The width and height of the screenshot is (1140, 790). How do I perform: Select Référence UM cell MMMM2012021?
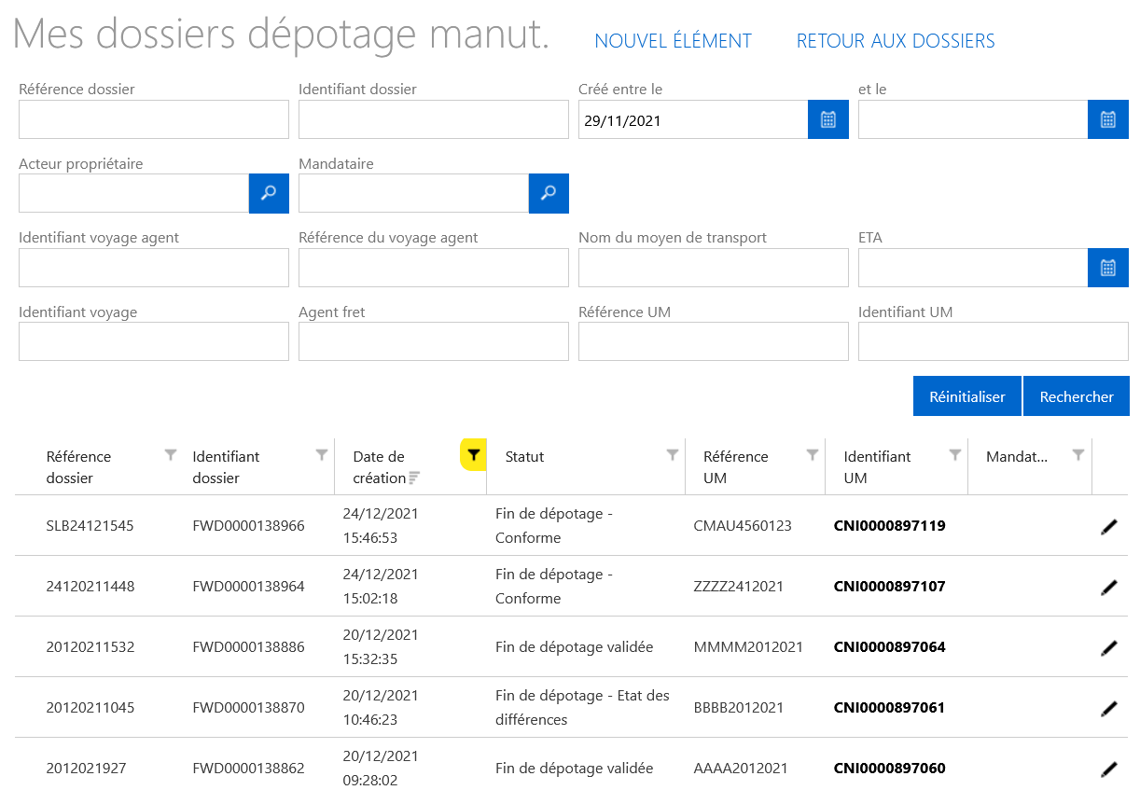pyautogui.click(x=748, y=647)
